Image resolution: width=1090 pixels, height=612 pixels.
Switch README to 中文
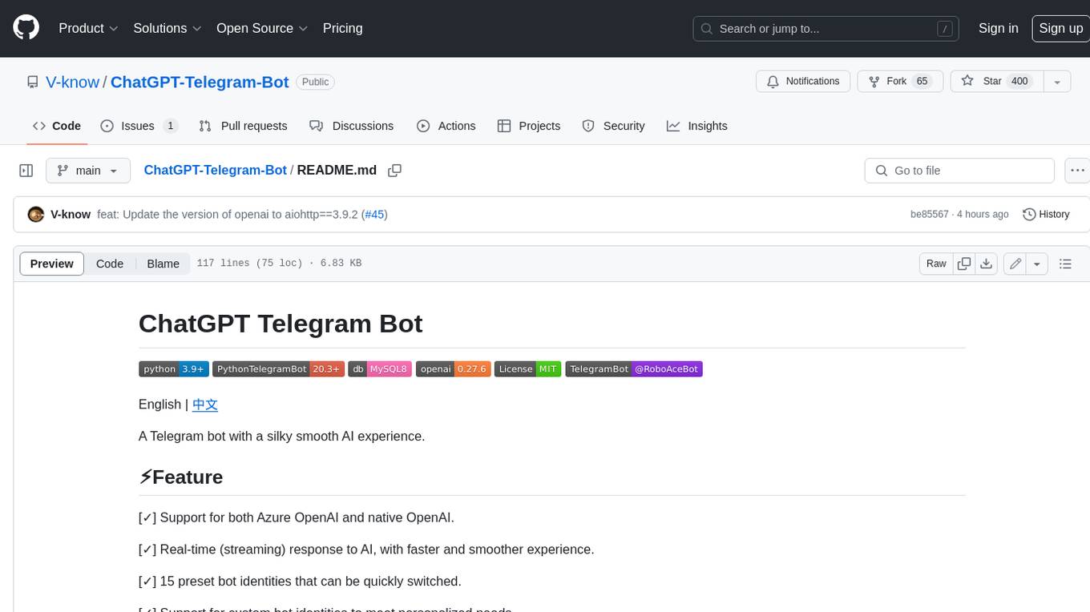(x=205, y=405)
